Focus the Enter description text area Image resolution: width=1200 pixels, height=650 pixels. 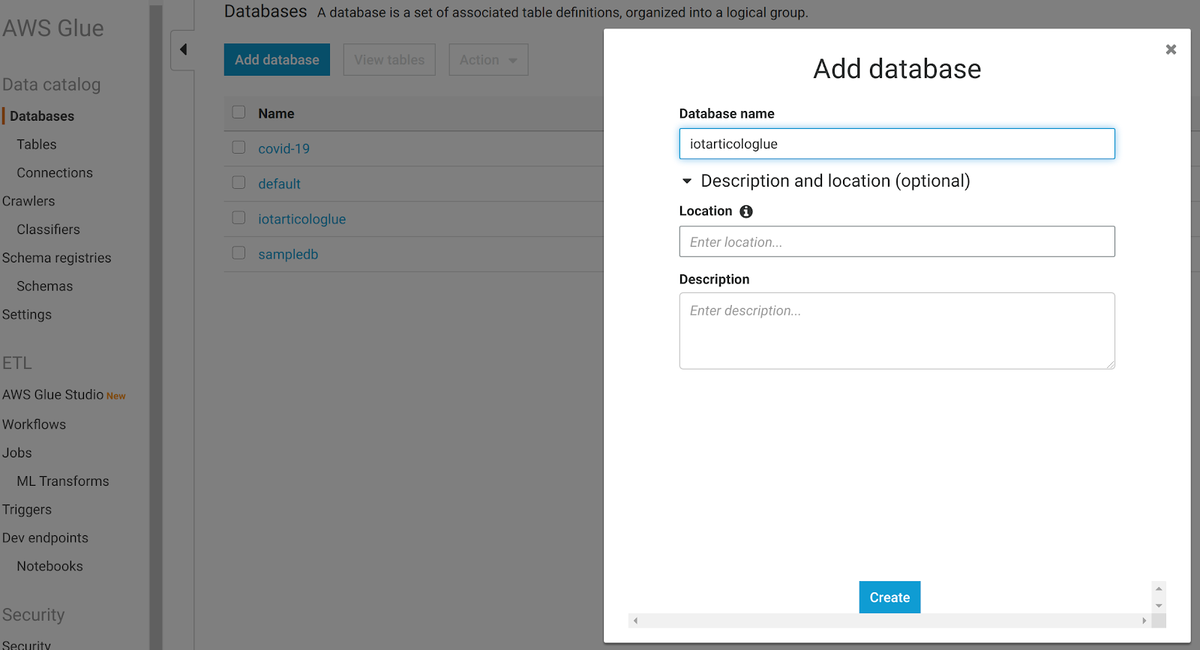click(x=897, y=331)
